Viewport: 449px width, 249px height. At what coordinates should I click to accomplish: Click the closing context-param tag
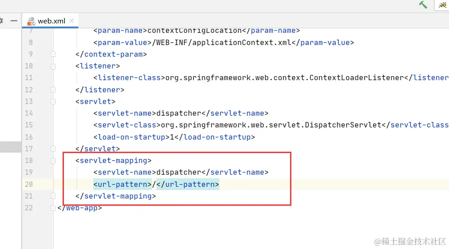(111, 54)
